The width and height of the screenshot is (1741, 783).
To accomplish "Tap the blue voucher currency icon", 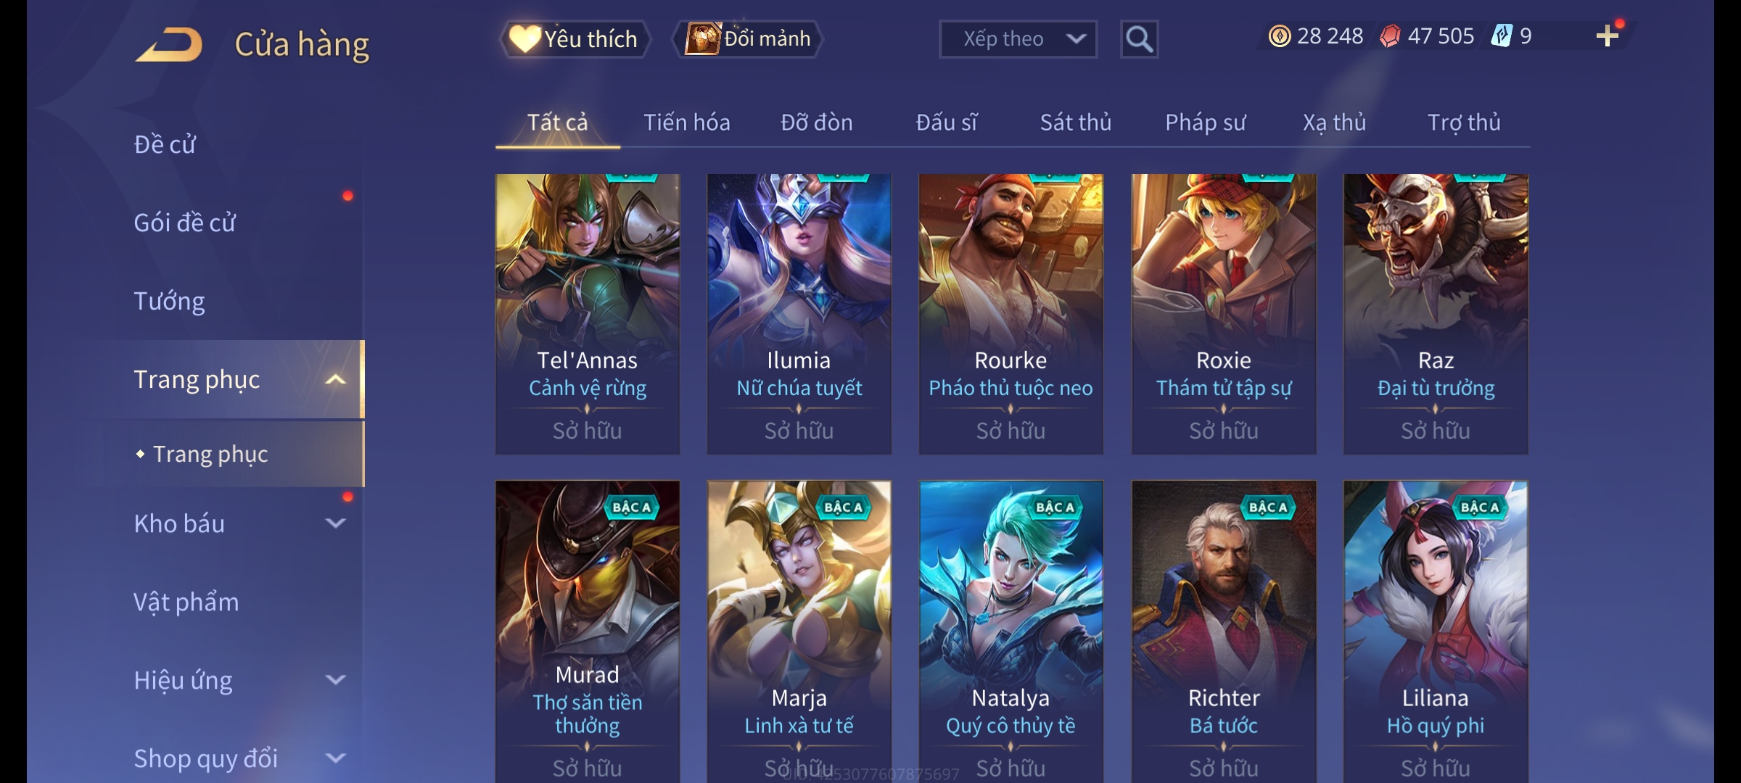I will coord(1502,36).
